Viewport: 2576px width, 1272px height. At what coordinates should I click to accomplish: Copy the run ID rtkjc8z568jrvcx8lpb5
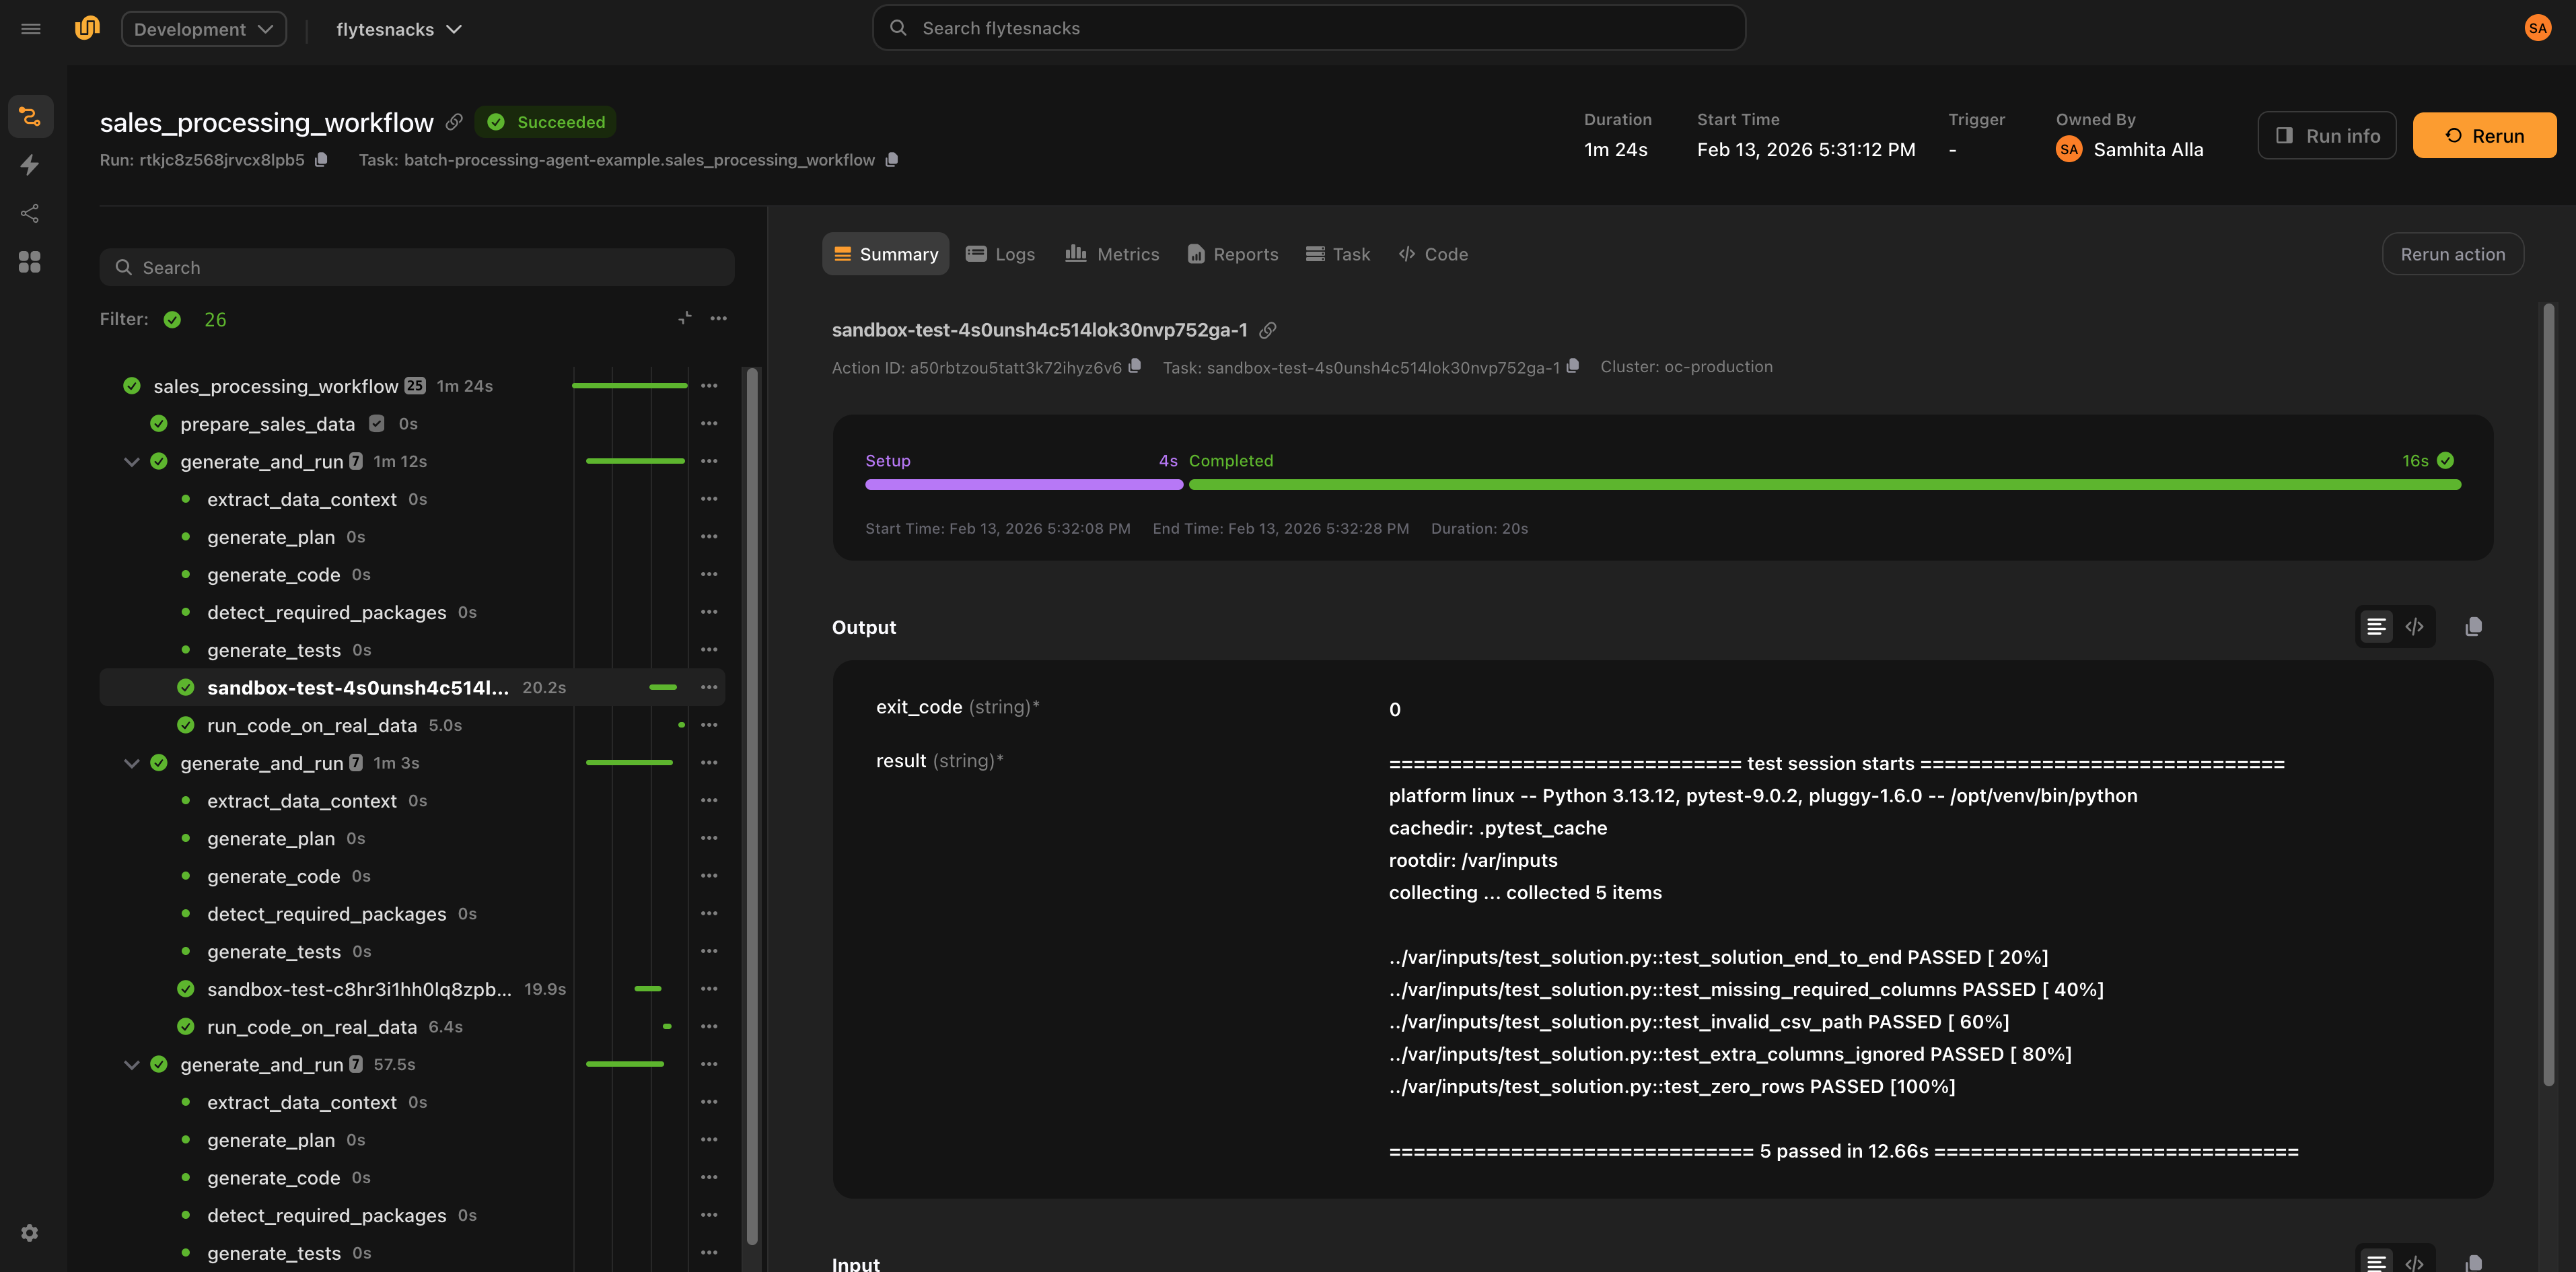tap(321, 160)
